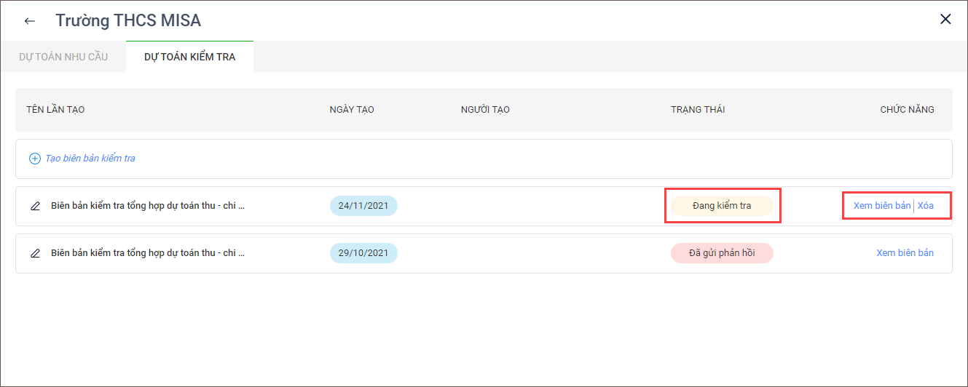Close the Trường THCS MISA panel

tap(945, 20)
